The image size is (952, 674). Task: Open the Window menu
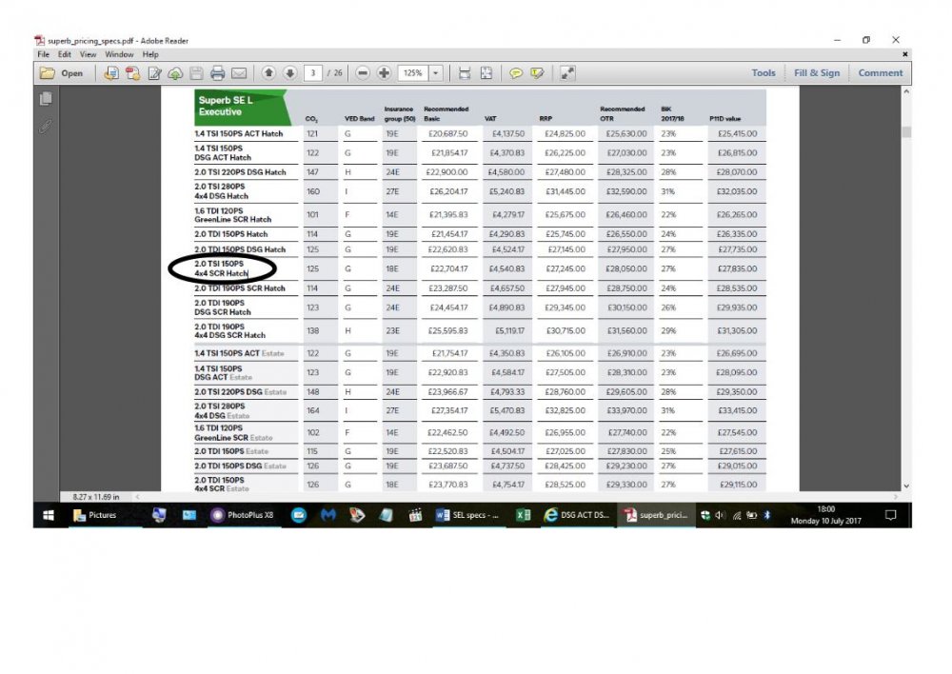coord(119,54)
